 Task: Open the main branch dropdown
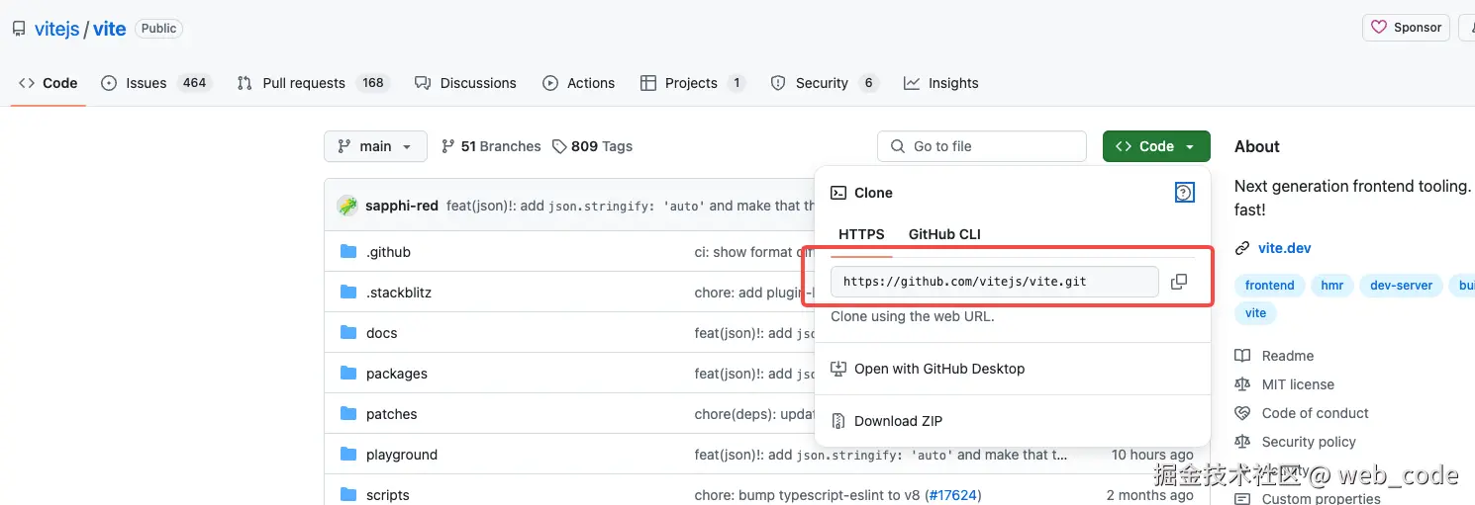(x=375, y=146)
